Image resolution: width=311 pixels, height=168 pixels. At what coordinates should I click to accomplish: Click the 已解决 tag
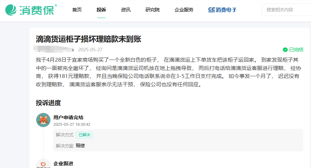pyautogui.click(x=84, y=135)
